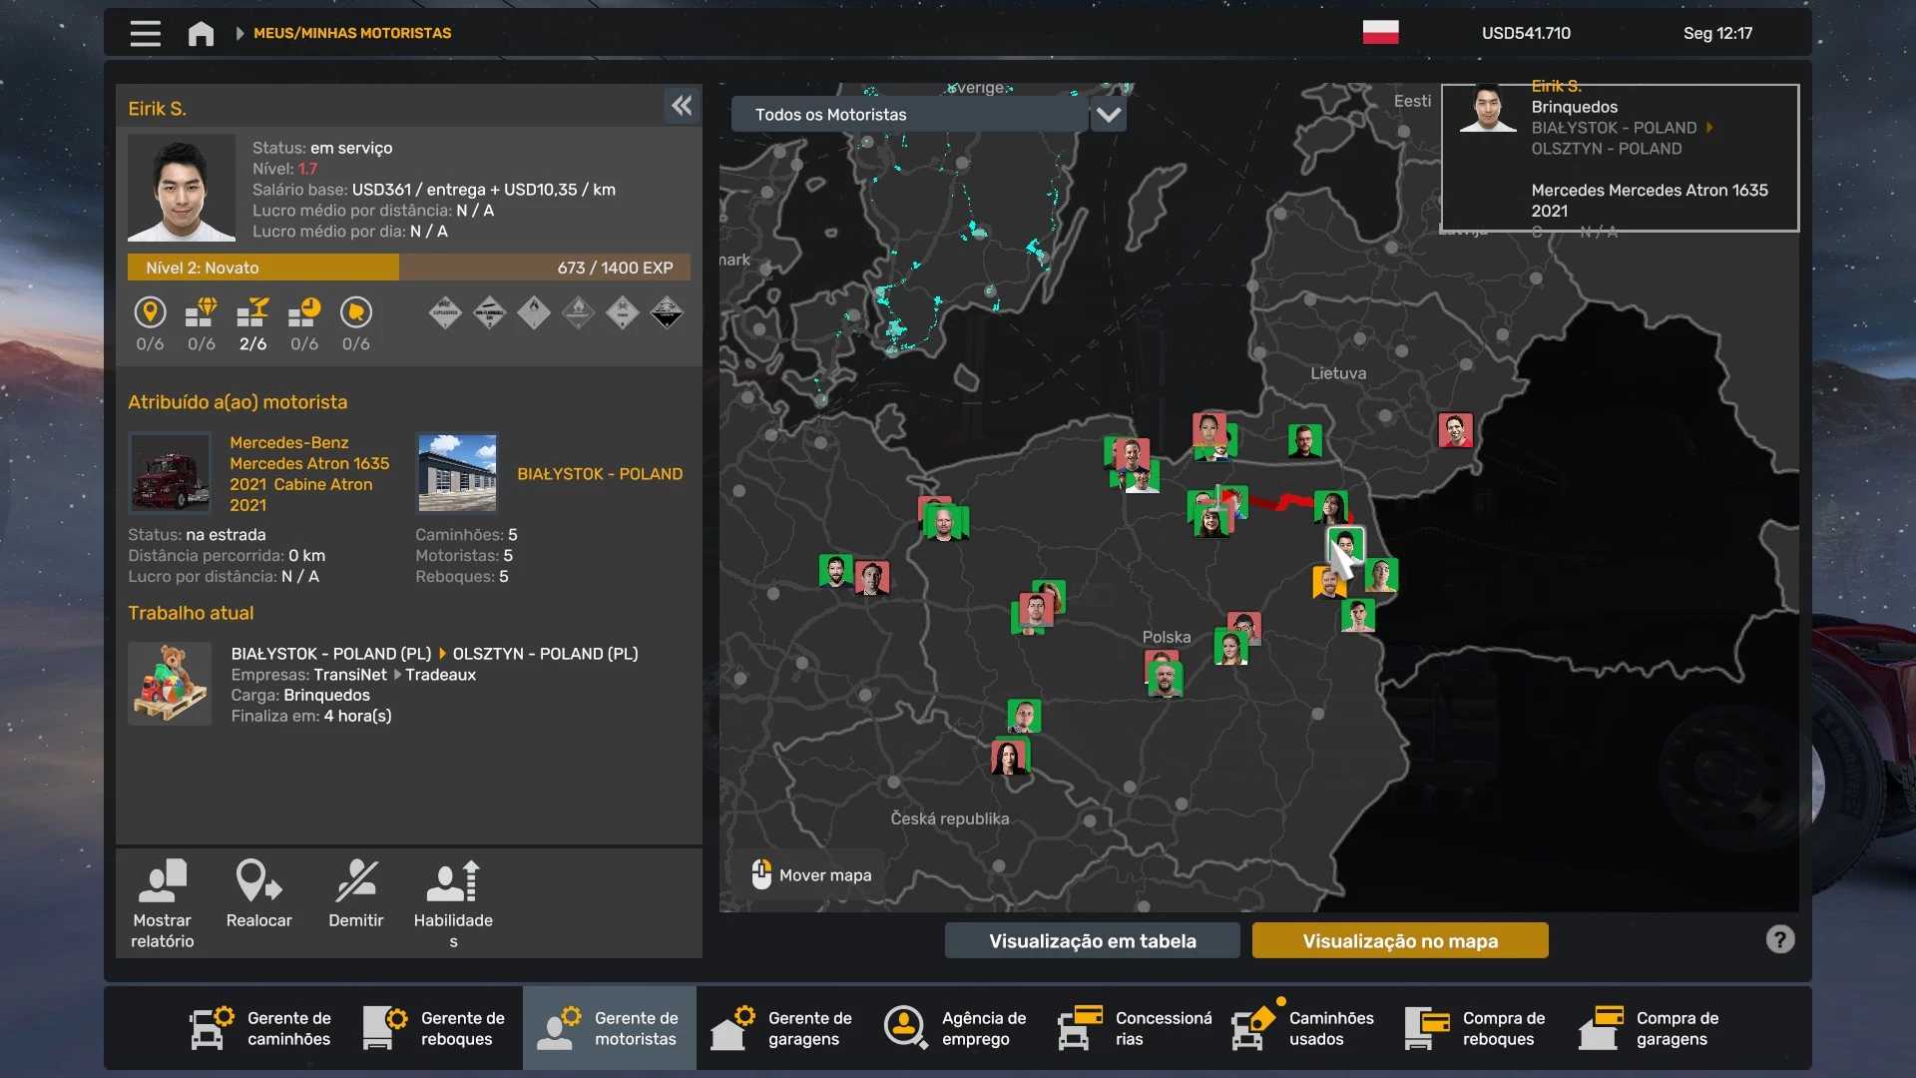The height and width of the screenshot is (1078, 1916).
Task: Click the Polish flag icon
Action: coord(1380,32)
